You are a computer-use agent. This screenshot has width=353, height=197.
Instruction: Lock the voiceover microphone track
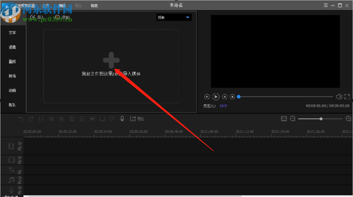click(x=20, y=192)
